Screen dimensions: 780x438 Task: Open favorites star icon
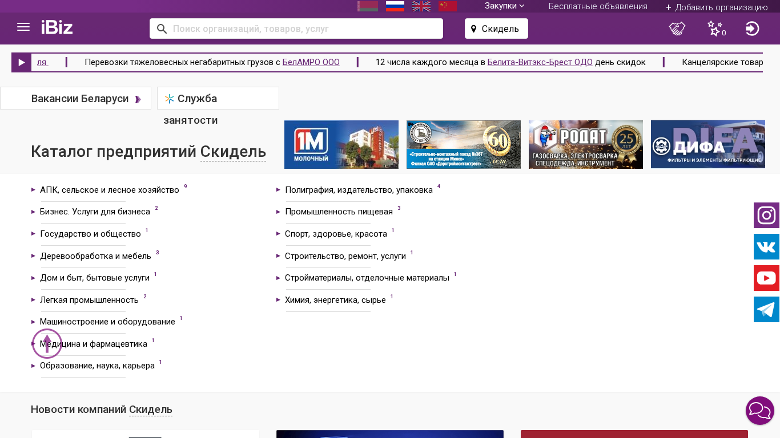pos(714,29)
